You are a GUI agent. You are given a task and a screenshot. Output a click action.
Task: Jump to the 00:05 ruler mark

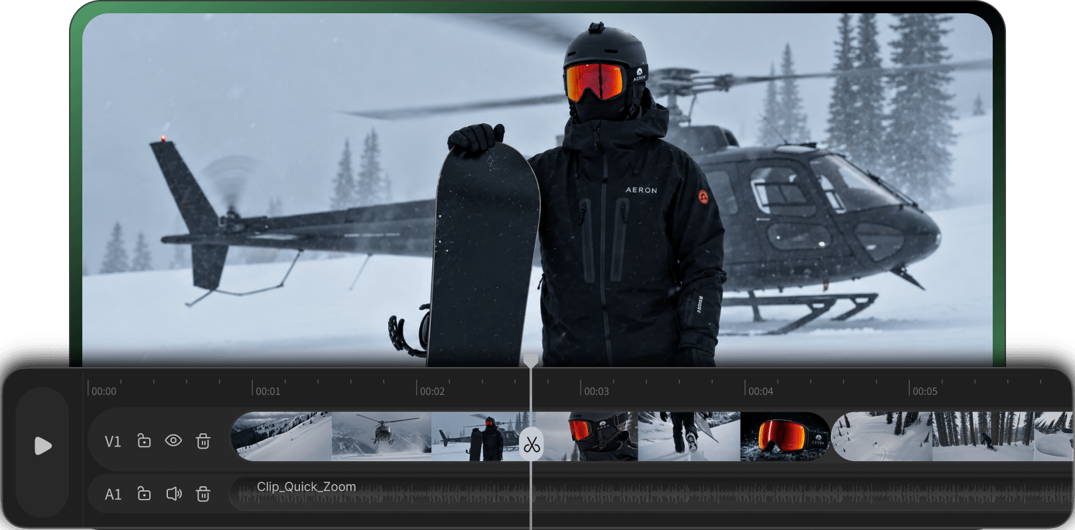925,391
